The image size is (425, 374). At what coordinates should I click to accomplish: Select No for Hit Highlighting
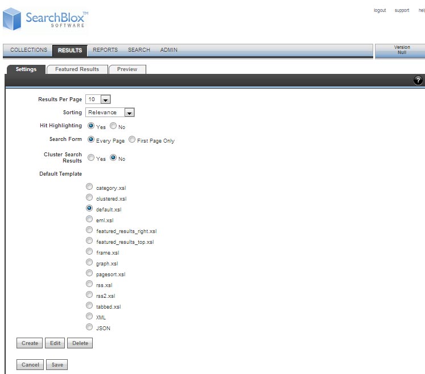pos(113,126)
